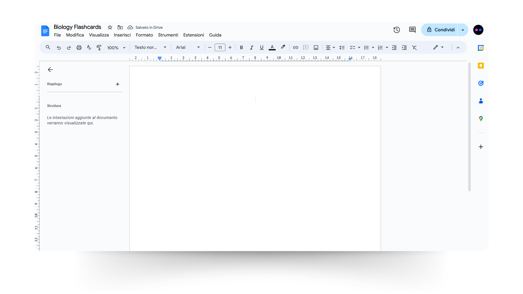
Task: Click the Undo icon
Action: click(x=59, y=47)
